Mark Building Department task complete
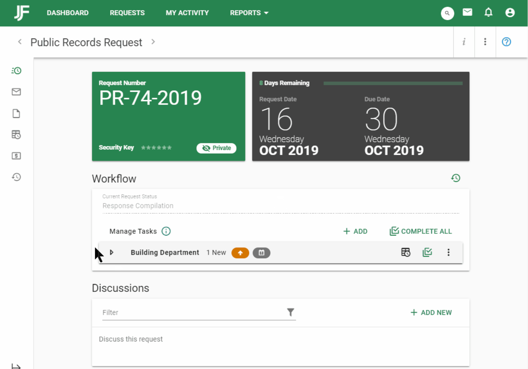 tap(427, 252)
